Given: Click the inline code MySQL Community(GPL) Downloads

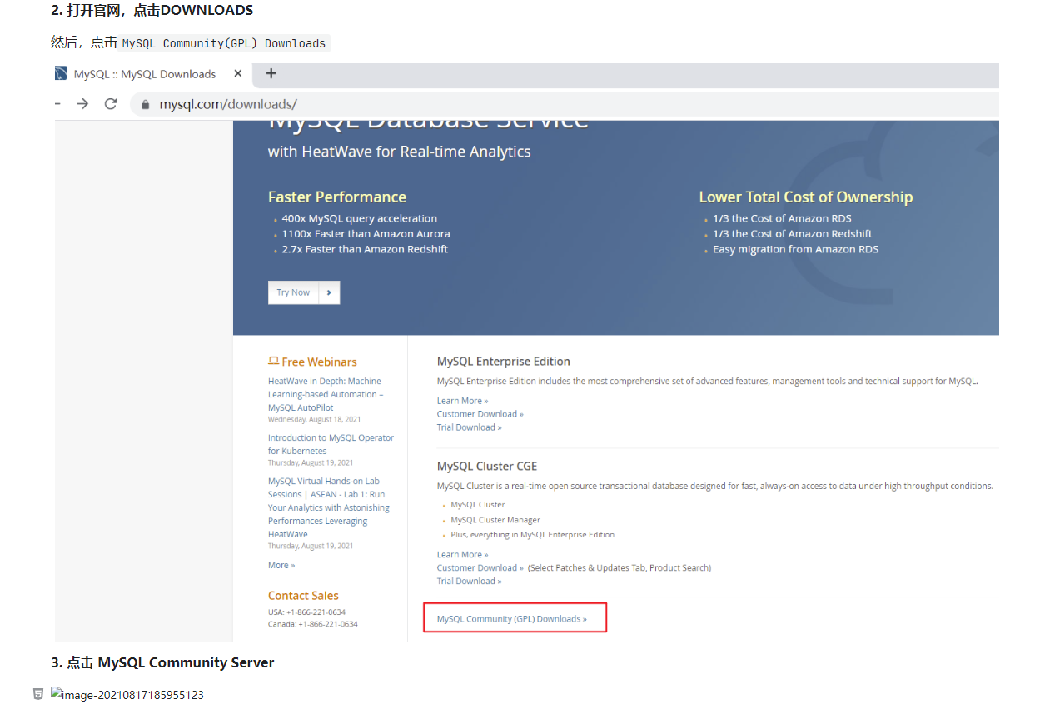Looking at the screenshot, I should (224, 43).
